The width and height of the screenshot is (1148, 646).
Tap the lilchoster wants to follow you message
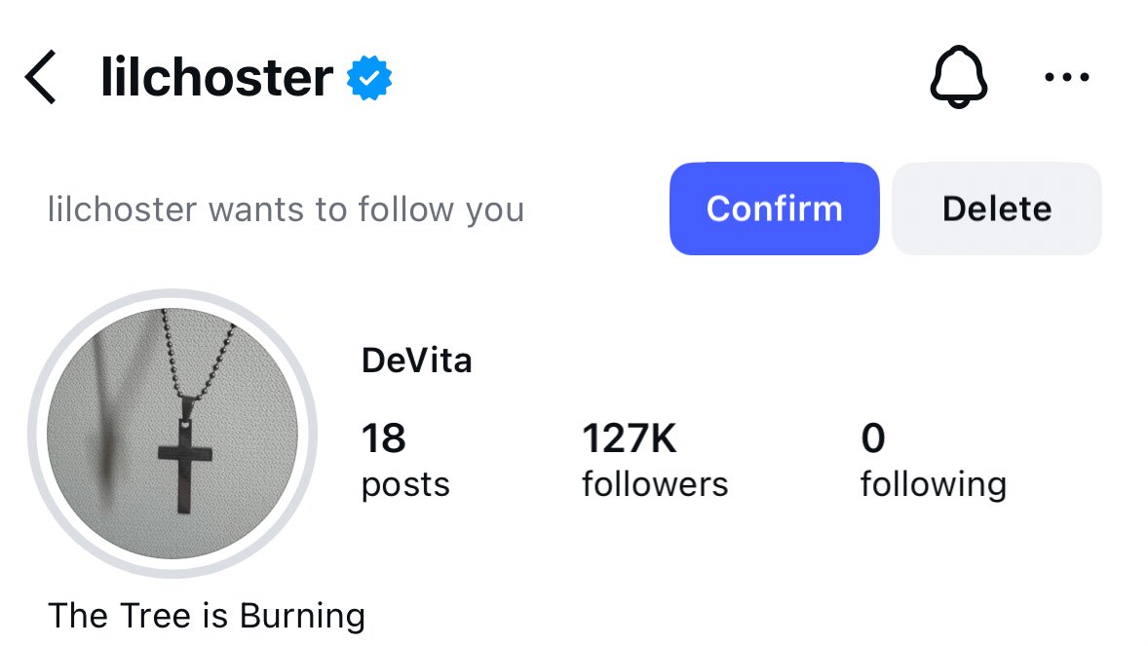pos(286,209)
